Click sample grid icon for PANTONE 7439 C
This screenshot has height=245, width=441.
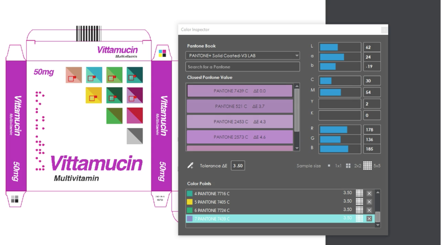click(x=359, y=218)
